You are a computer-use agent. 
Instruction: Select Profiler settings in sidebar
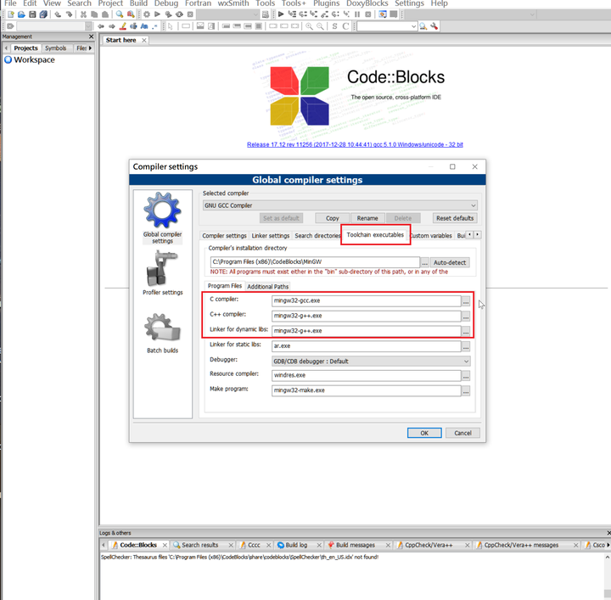click(162, 273)
